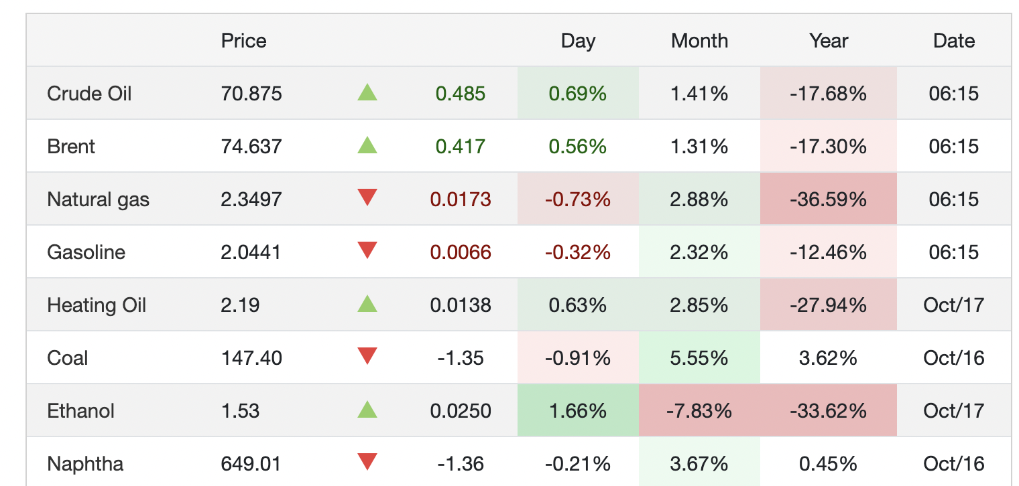Viewport: 1019px width, 486px height.
Task: Sort by the Year column header
Action: coord(829,41)
